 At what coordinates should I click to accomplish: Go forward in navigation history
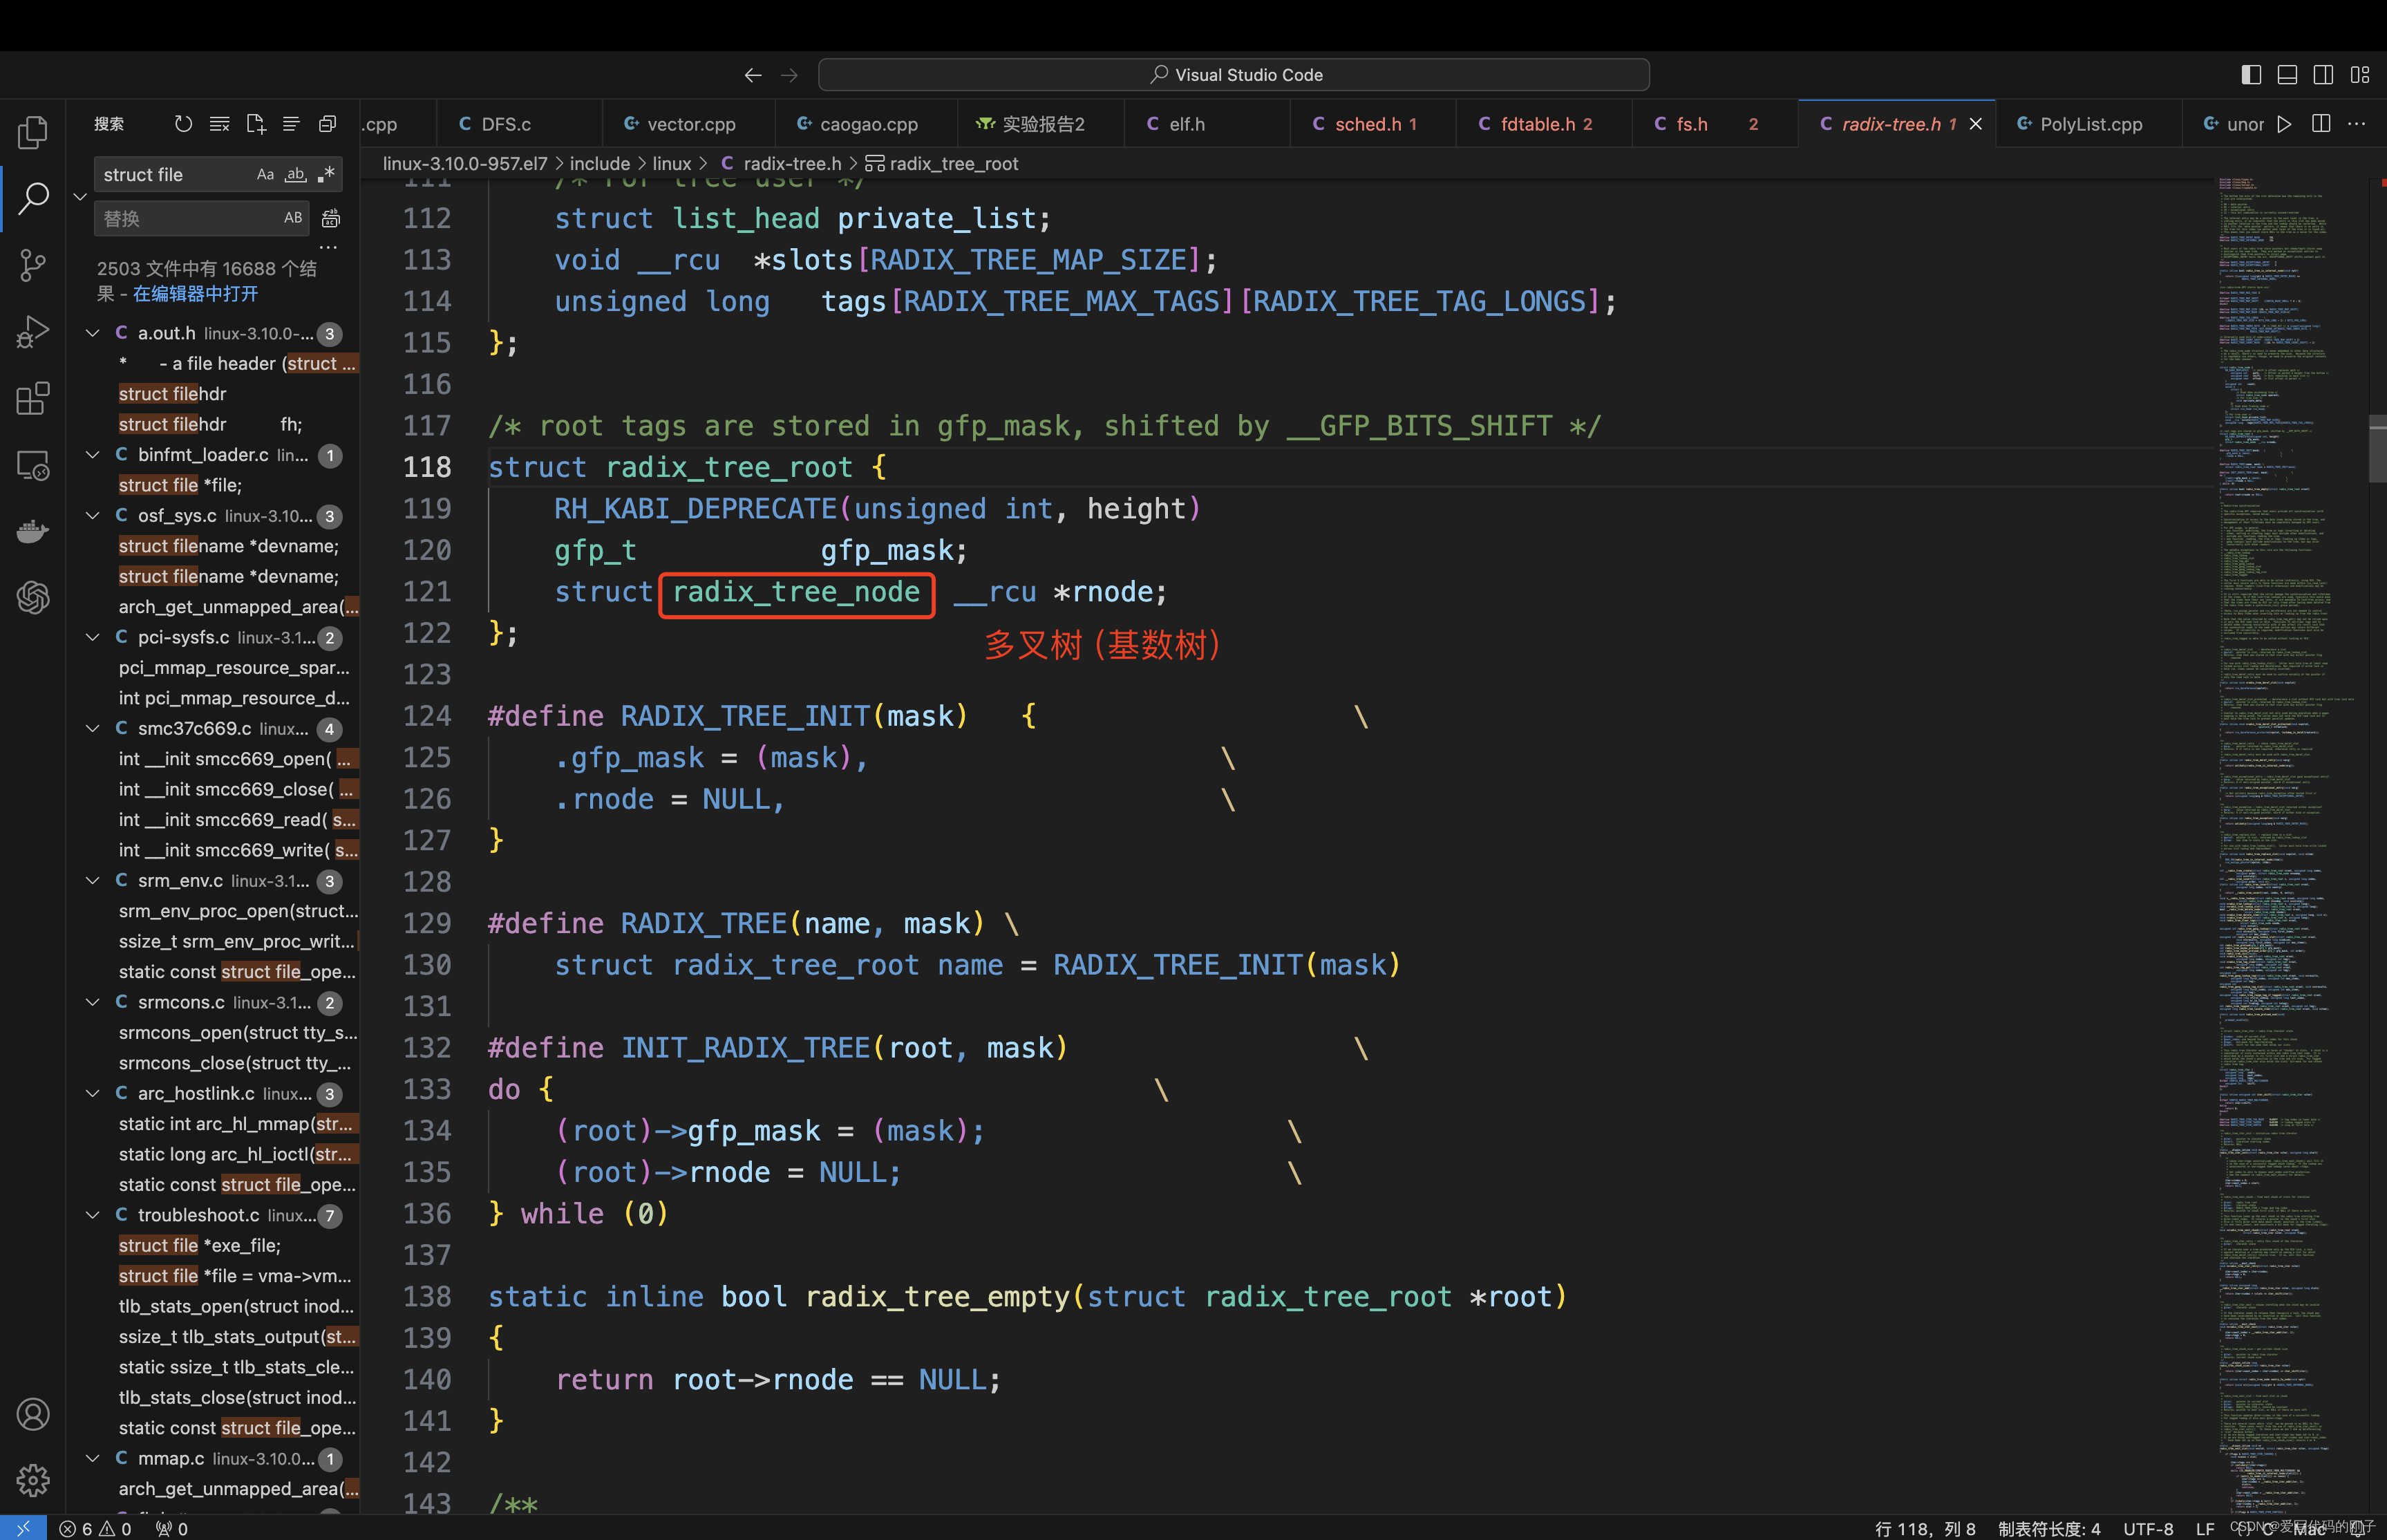tap(789, 75)
